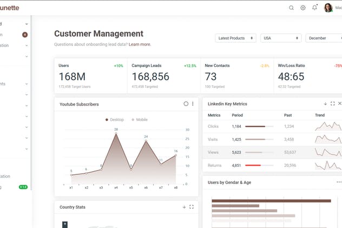342x228 pixels.
Task: Open the USA country dropdown
Action: [x=281, y=38]
